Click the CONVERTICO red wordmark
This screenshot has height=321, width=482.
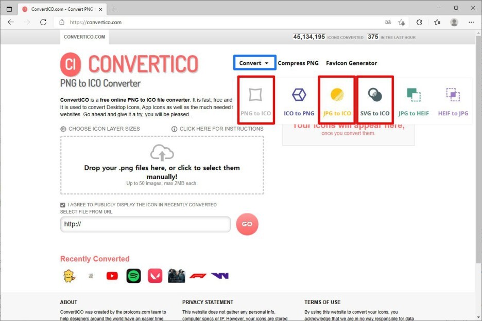143,64
